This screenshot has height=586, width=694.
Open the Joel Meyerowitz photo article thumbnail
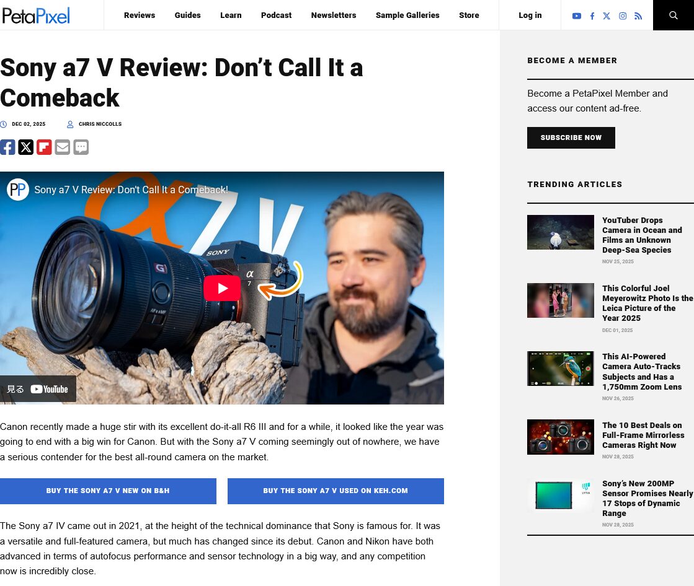pyautogui.click(x=560, y=300)
